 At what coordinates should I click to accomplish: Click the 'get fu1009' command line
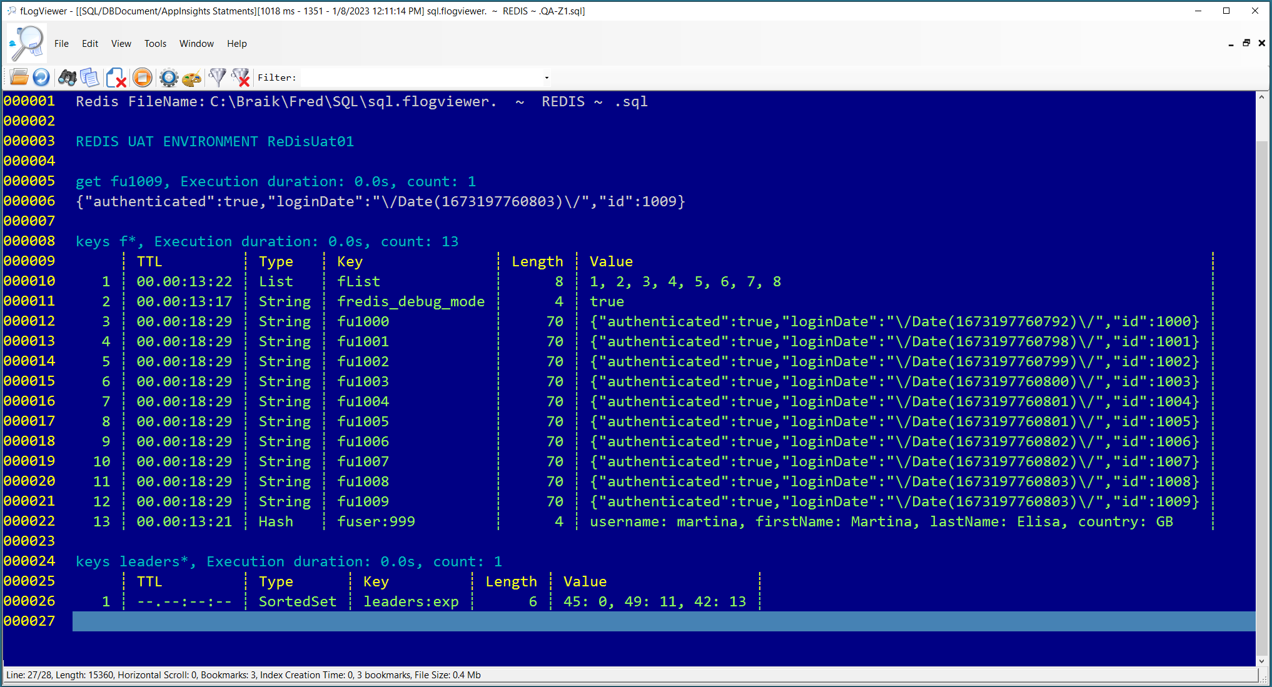(x=276, y=181)
